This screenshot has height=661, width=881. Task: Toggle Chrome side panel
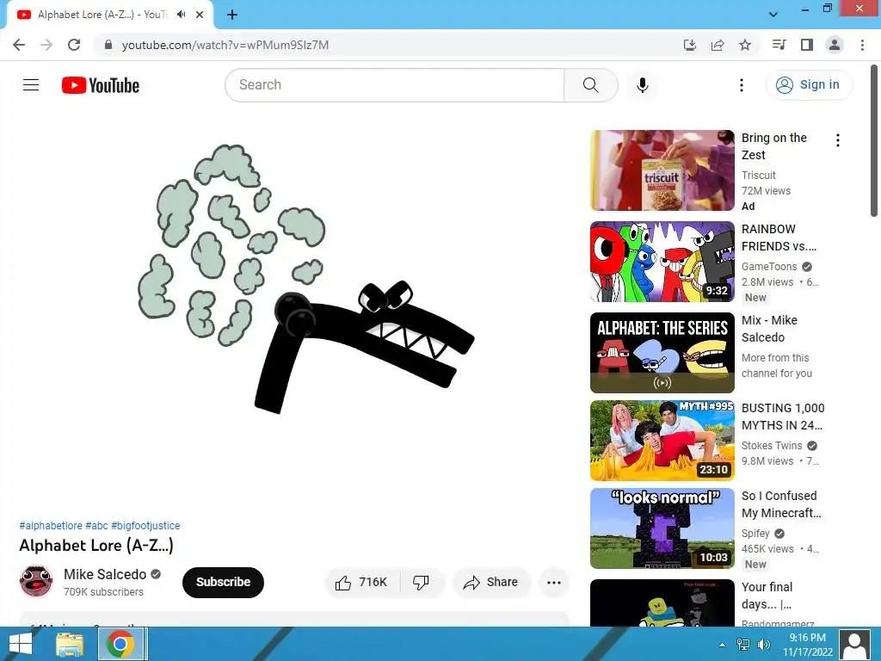tap(807, 45)
